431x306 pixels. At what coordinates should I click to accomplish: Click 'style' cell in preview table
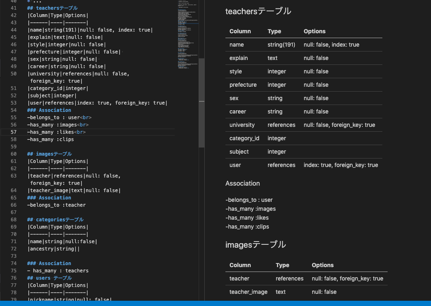236,71
